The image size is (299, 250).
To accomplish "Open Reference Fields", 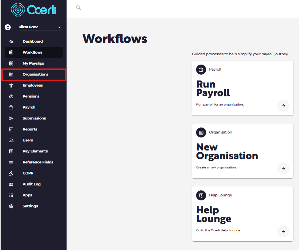I will tap(34, 162).
